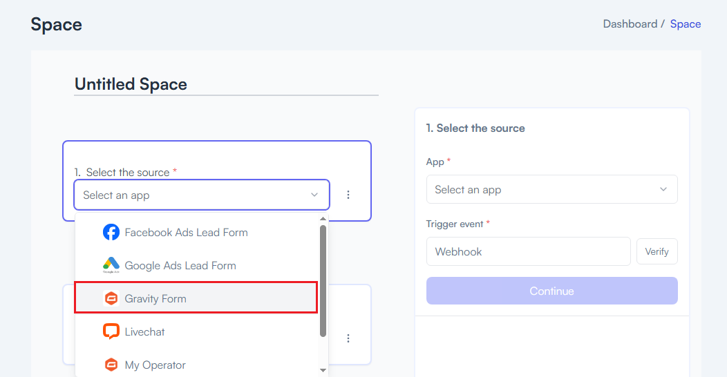Open three-dot menu on lower step card

[348, 338]
